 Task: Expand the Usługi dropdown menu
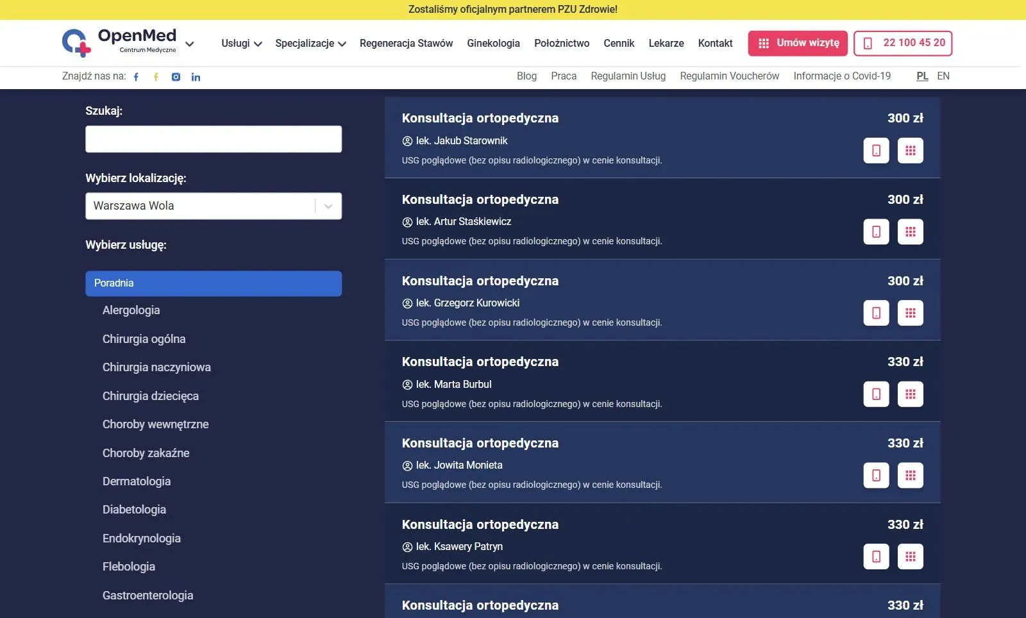click(242, 44)
